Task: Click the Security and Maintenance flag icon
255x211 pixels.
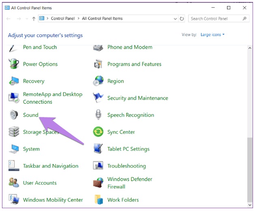Action: 98,98
